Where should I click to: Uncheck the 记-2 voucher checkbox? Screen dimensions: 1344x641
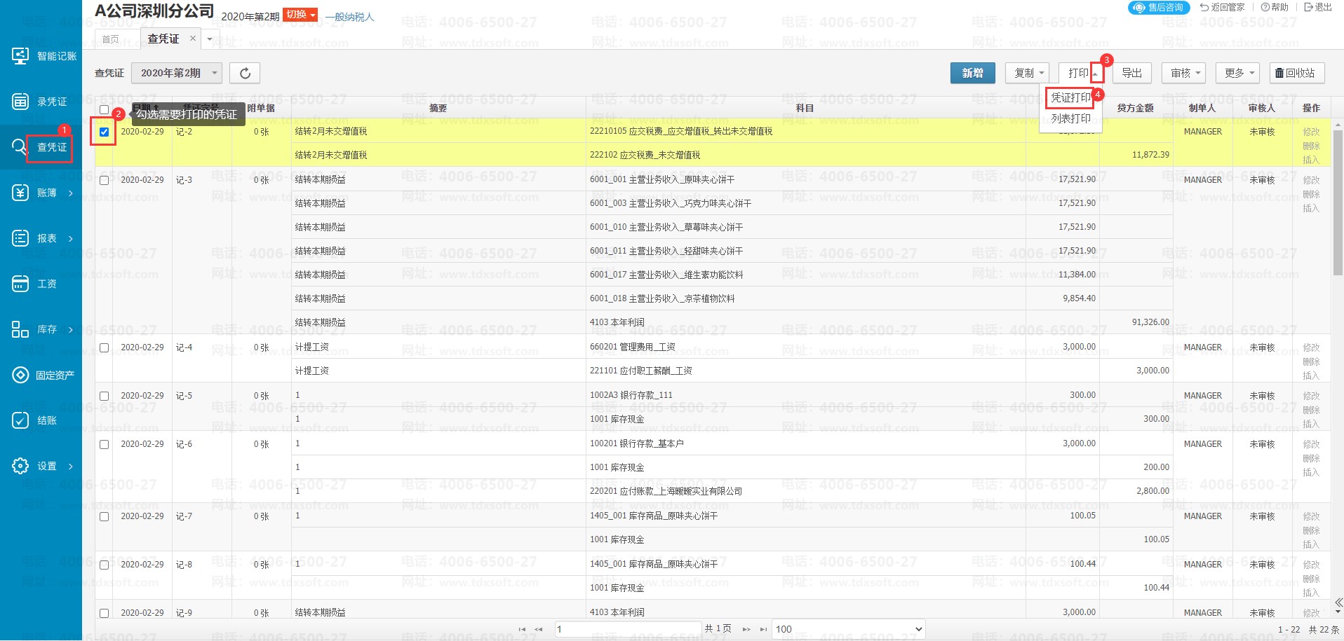(x=105, y=132)
